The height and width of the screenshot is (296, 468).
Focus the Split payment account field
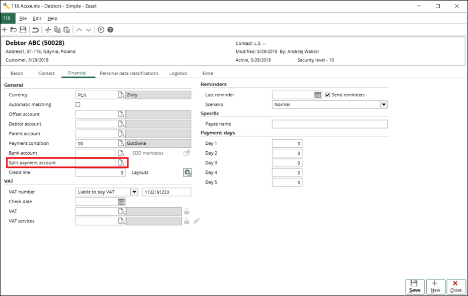[x=95, y=163]
